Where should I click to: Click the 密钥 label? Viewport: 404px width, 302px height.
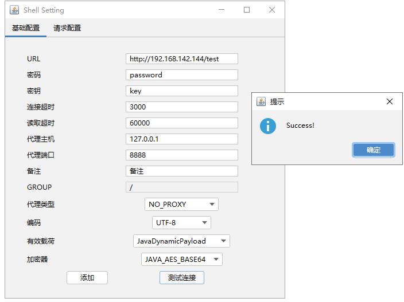point(34,91)
